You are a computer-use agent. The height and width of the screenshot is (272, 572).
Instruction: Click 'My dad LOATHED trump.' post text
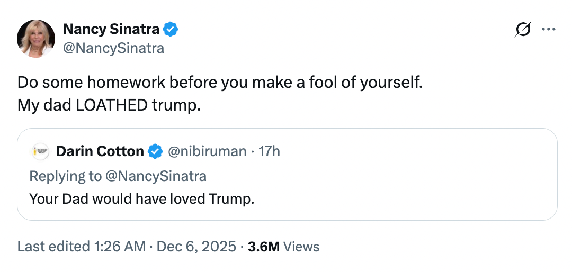tap(109, 105)
